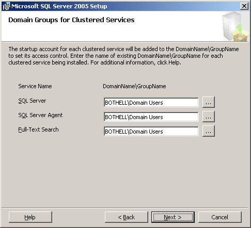Open Help for domain groups
This screenshot has width=251, height=228.
pyautogui.click(x=30, y=217)
